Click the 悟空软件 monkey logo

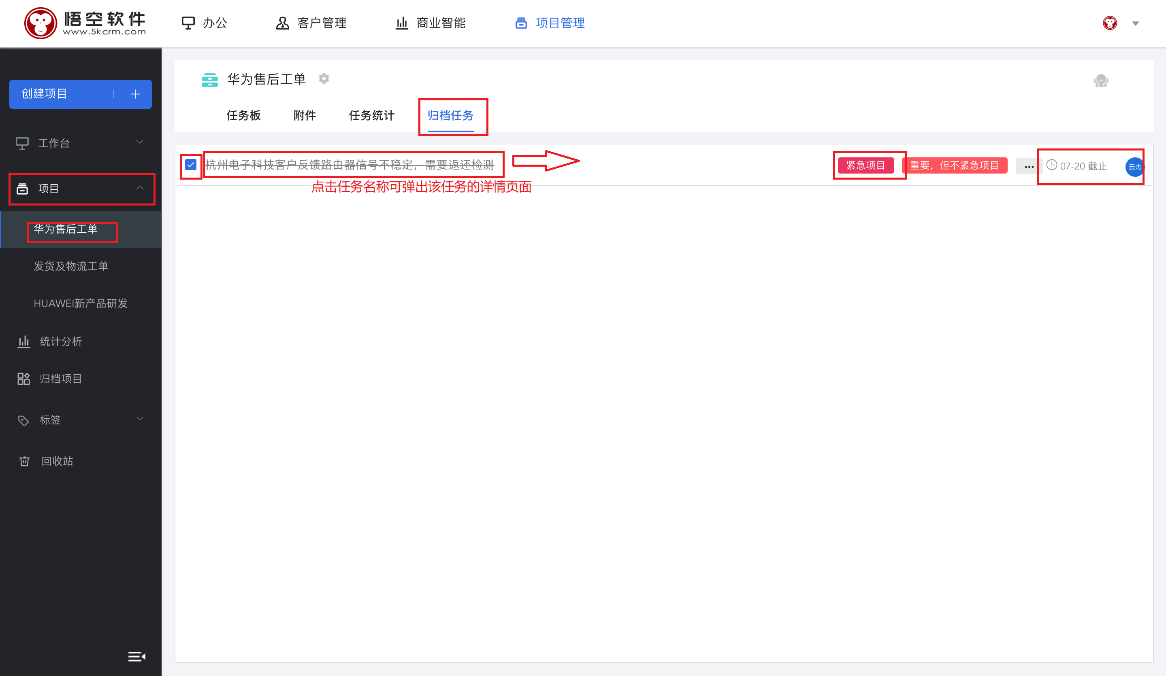tap(85, 23)
